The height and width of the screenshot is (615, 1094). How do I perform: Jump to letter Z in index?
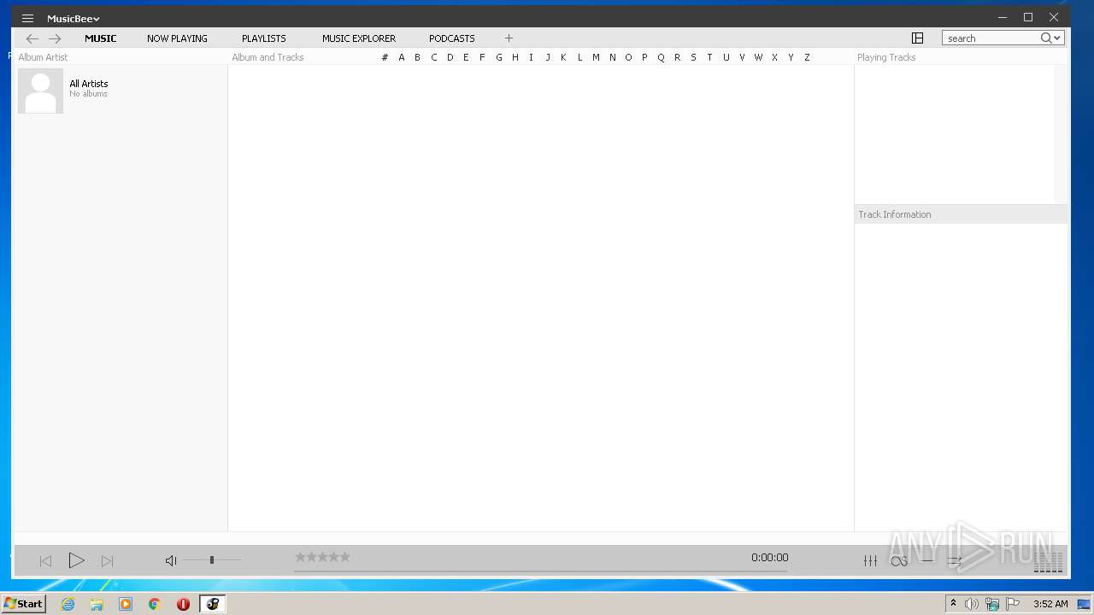[x=807, y=57]
